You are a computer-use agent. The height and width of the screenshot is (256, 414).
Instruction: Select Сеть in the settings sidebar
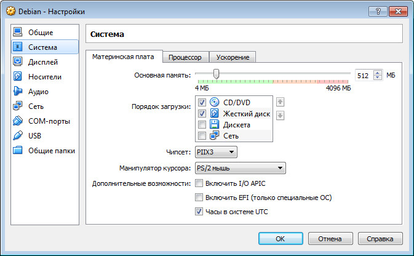[x=45, y=106]
